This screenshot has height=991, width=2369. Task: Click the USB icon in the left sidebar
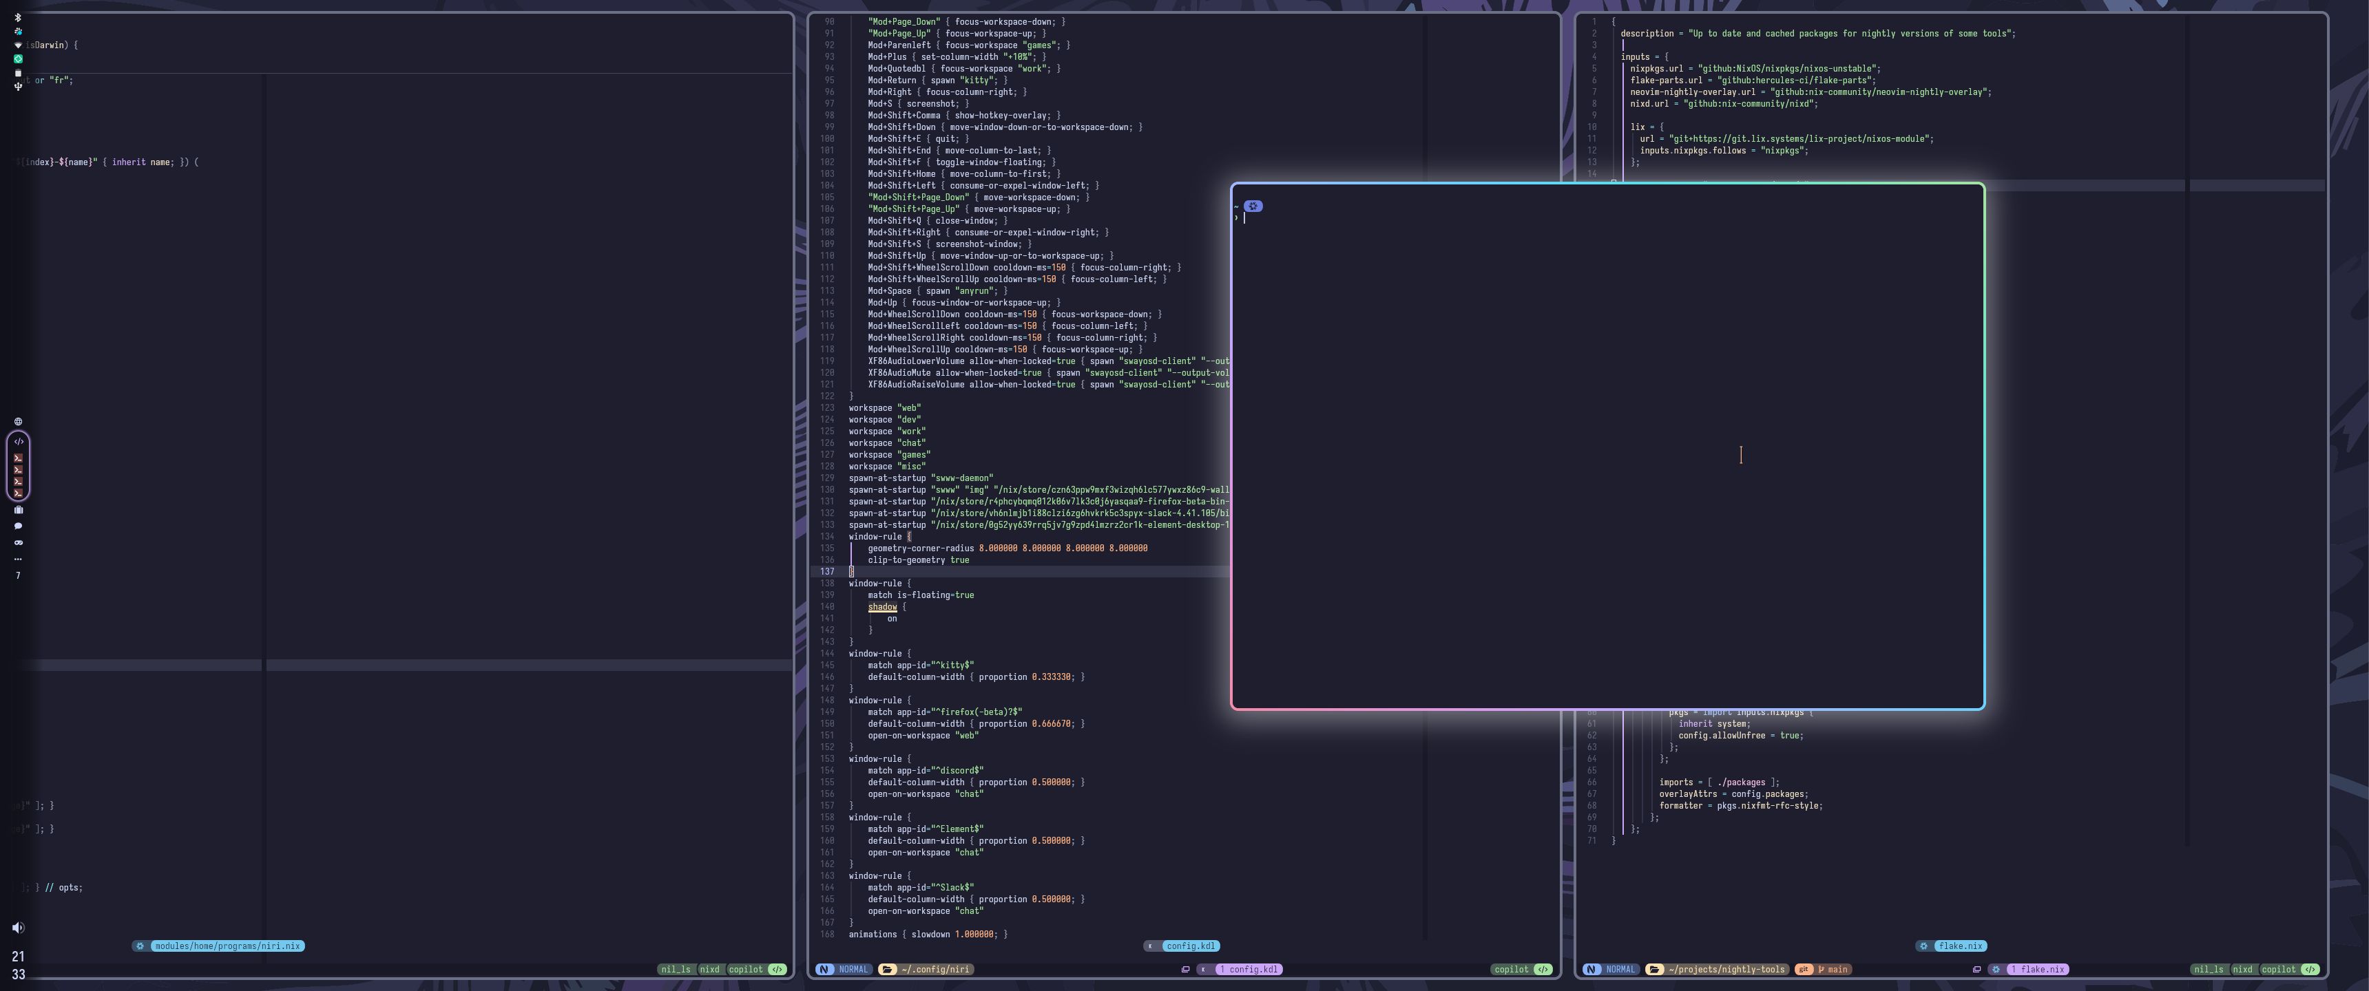point(17,85)
